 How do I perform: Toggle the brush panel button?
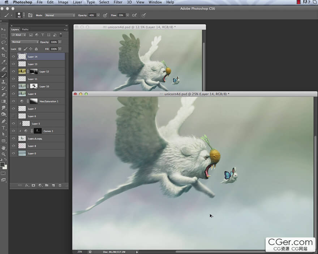point(30,16)
